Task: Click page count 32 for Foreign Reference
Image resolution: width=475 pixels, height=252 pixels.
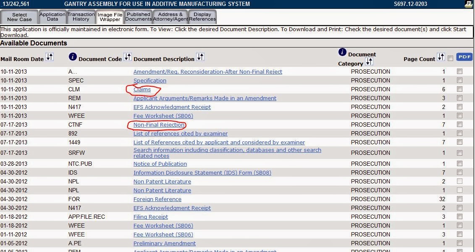Action: click(x=442, y=199)
